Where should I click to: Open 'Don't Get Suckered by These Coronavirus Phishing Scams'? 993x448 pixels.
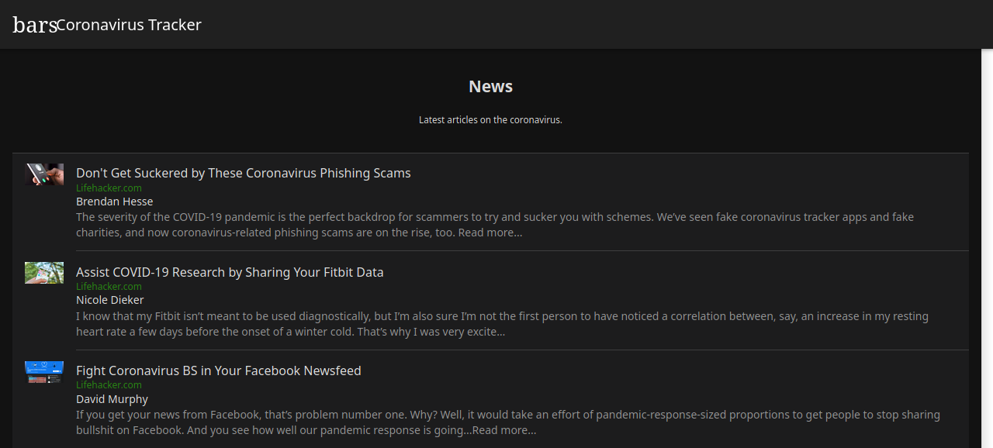(x=244, y=173)
